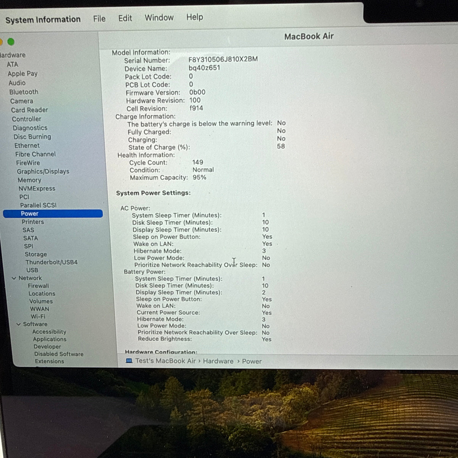This screenshot has height=458, width=458.
Task: Select Controller in the sidebar
Action: click(x=26, y=119)
